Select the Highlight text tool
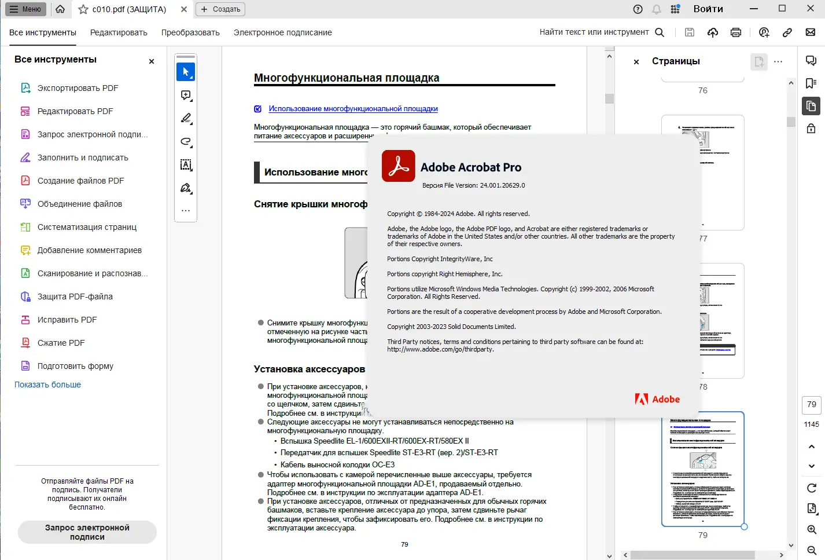The image size is (825, 560). tap(185, 118)
